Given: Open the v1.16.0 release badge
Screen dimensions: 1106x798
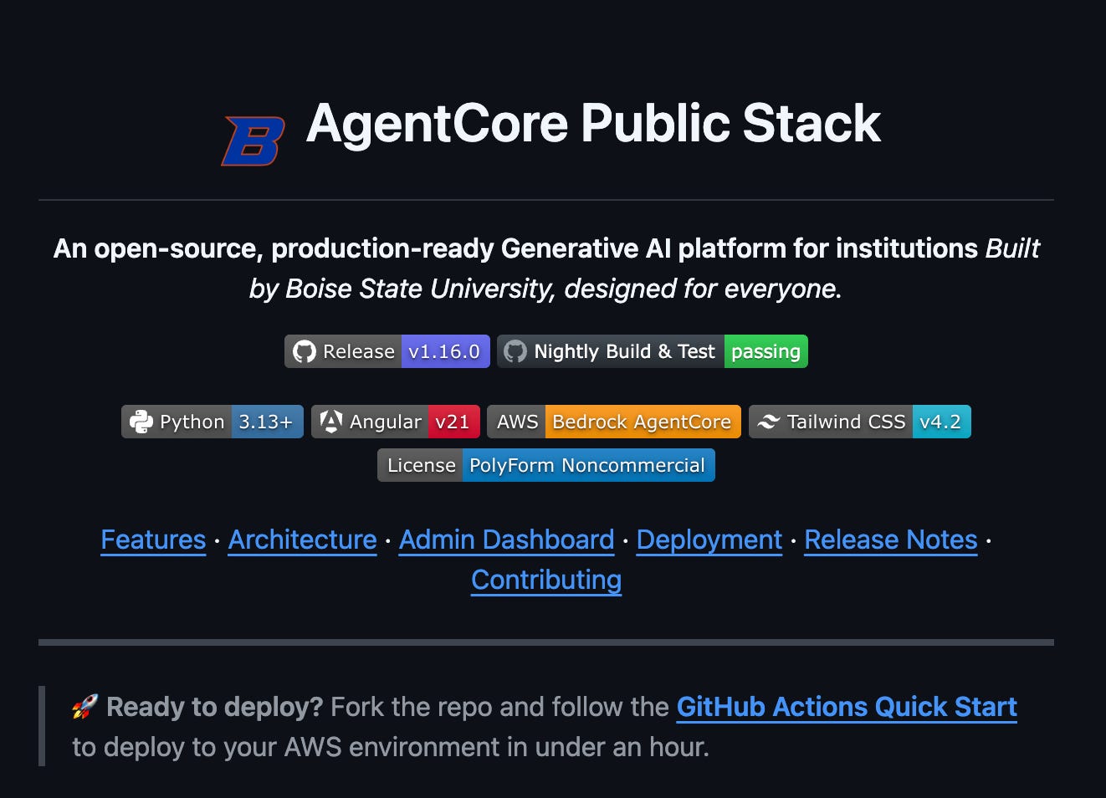Looking at the screenshot, I should pyautogui.click(x=445, y=351).
